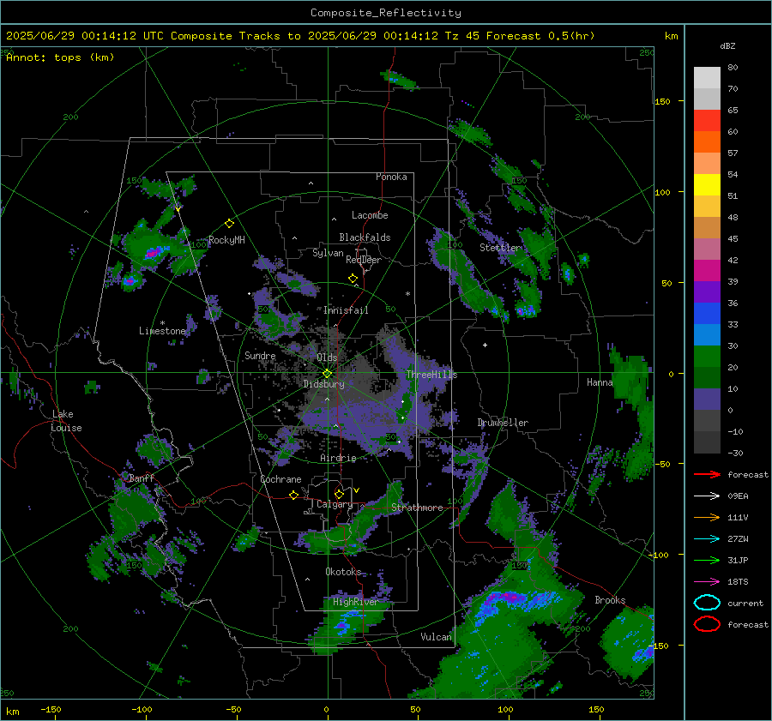Screen dimensions: 772x721
Task: Click the Okotoks town label
Action: coord(343,571)
